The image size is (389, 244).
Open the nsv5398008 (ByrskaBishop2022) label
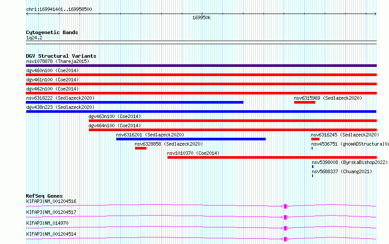[350, 162]
